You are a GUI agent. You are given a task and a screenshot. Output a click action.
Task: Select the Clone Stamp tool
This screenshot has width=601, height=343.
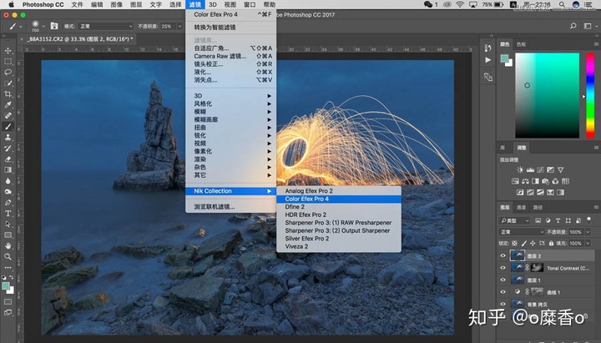8,137
